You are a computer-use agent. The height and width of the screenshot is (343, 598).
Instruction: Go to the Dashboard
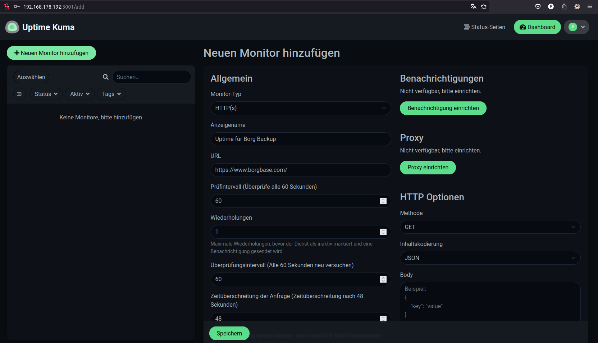coord(537,27)
